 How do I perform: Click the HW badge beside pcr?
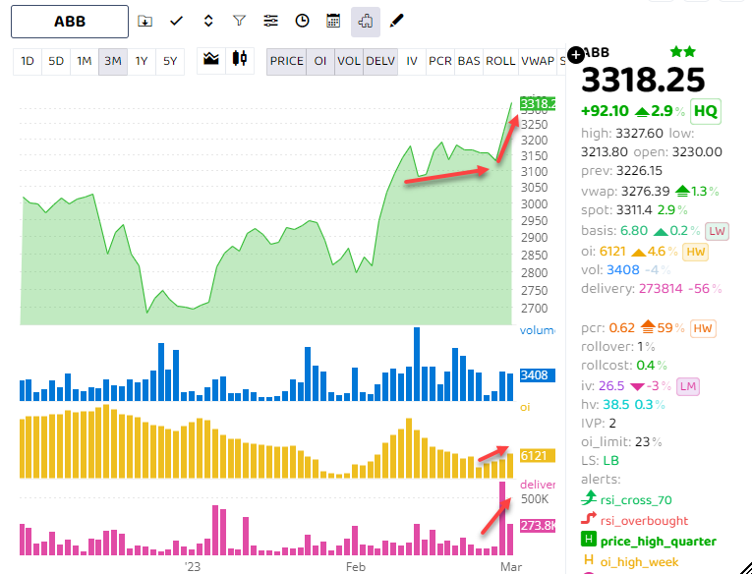pyautogui.click(x=703, y=328)
